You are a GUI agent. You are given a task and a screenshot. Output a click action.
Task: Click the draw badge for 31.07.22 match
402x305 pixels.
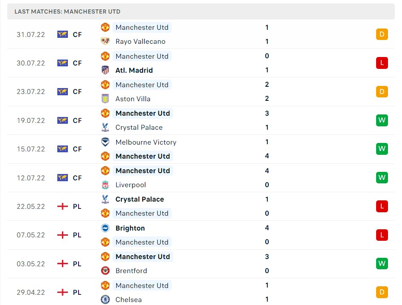[x=382, y=34]
